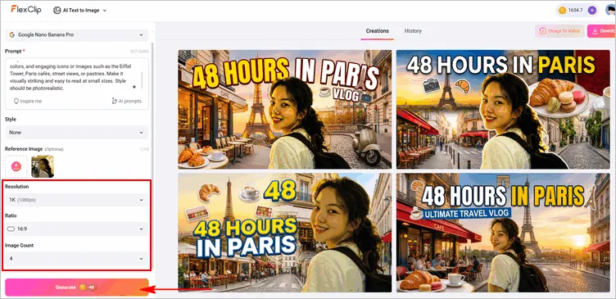616x299 pixels.
Task: Click the FlexClip logo
Action: 26,9
